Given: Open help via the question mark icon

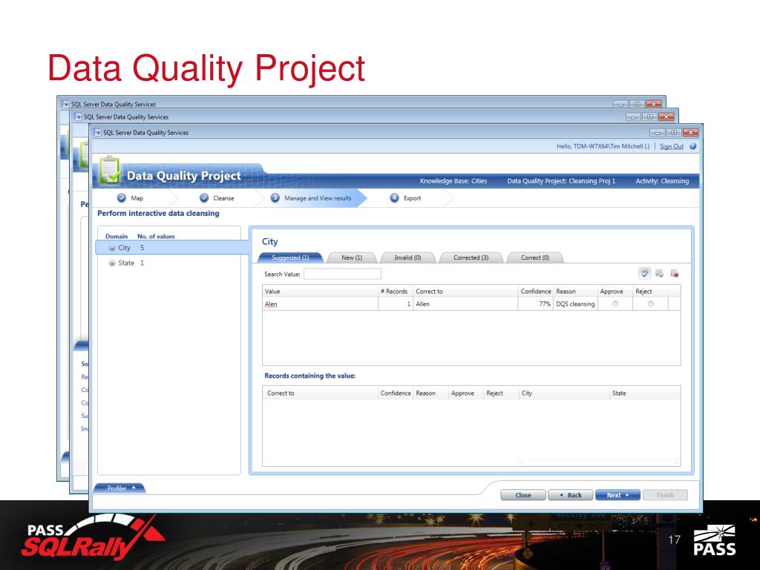Looking at the screenshot, I should (x=692, y=146).
